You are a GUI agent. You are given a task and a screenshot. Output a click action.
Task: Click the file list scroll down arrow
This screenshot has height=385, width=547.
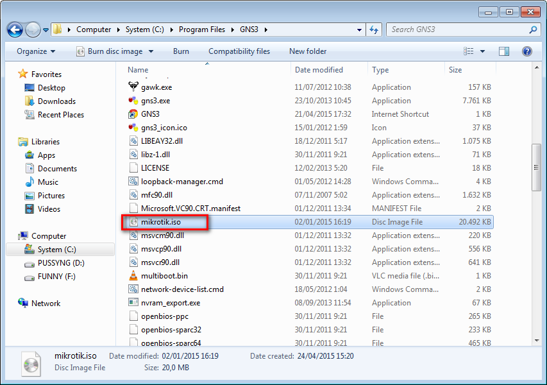(x=537, y=341)
